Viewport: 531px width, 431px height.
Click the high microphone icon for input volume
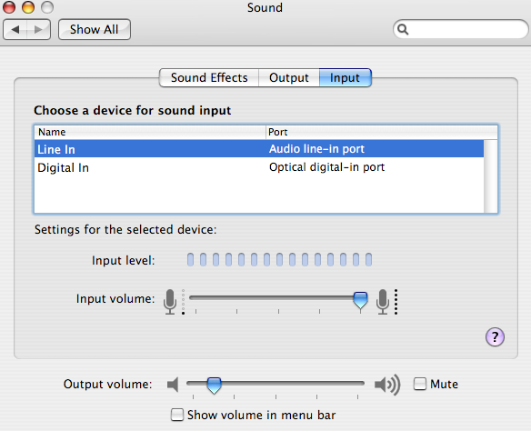(383, 302)
